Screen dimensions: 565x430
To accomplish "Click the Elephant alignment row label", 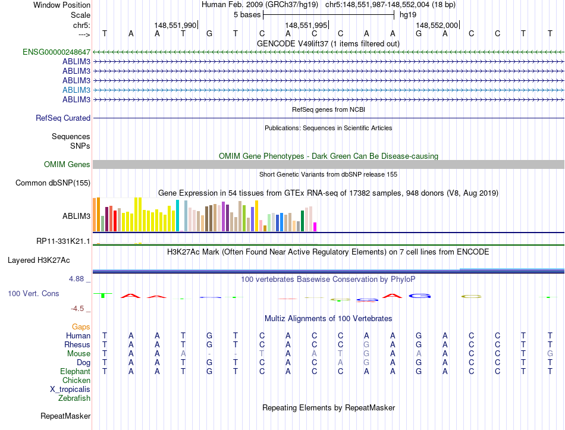I will [75, 372].
